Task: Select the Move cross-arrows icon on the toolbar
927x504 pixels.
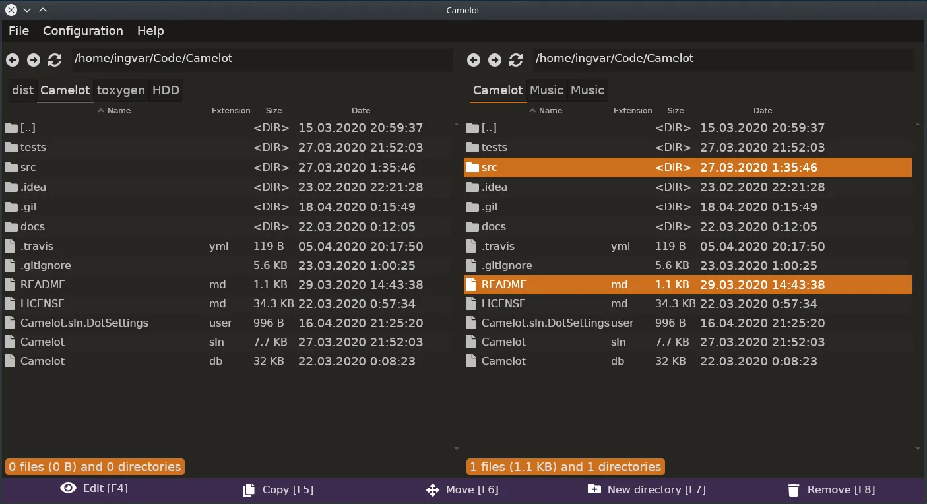Action: (433, 490)
